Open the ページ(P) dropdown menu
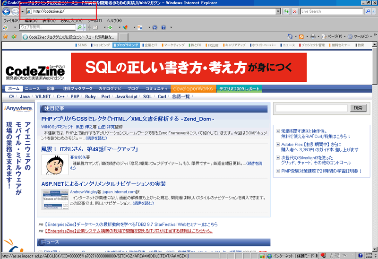The width and height of the screenshot is (378, 259). [334, 37]
